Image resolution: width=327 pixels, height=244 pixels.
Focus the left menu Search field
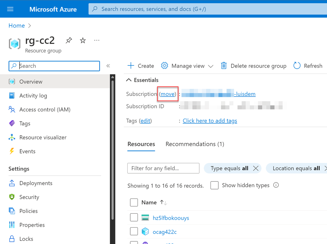(x=54, y=66)
